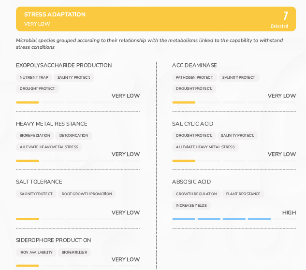Click the Growth Regulation tag
306x270 pixels.
click(196, 194)
